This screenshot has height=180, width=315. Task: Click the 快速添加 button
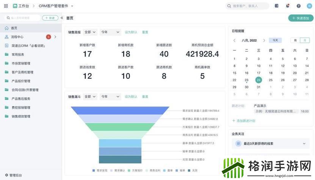tap(301, 18)
